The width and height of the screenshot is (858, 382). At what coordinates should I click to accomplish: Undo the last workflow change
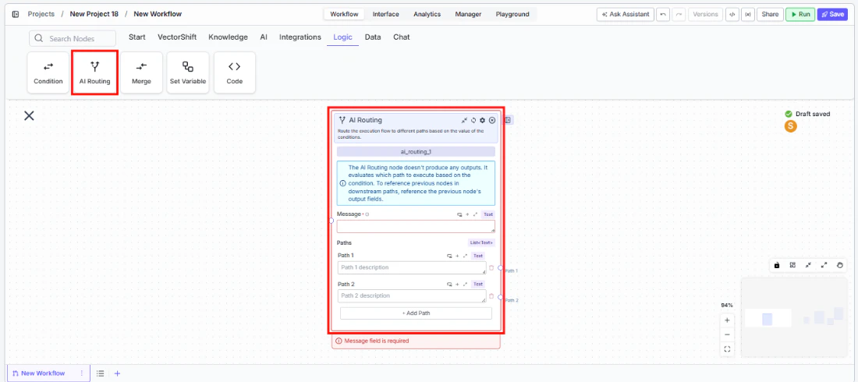click(x=663, y=14)
